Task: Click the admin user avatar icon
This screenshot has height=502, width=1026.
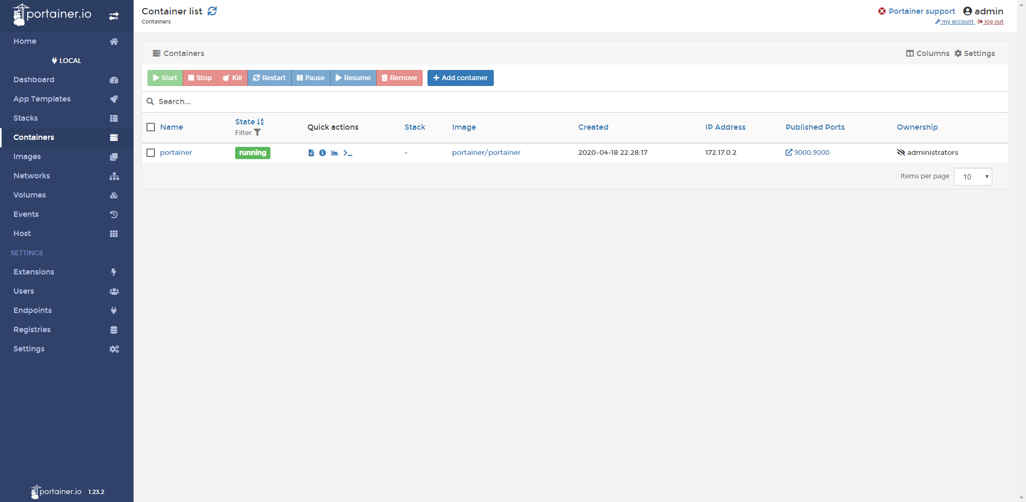Action: tap(967, 11)
